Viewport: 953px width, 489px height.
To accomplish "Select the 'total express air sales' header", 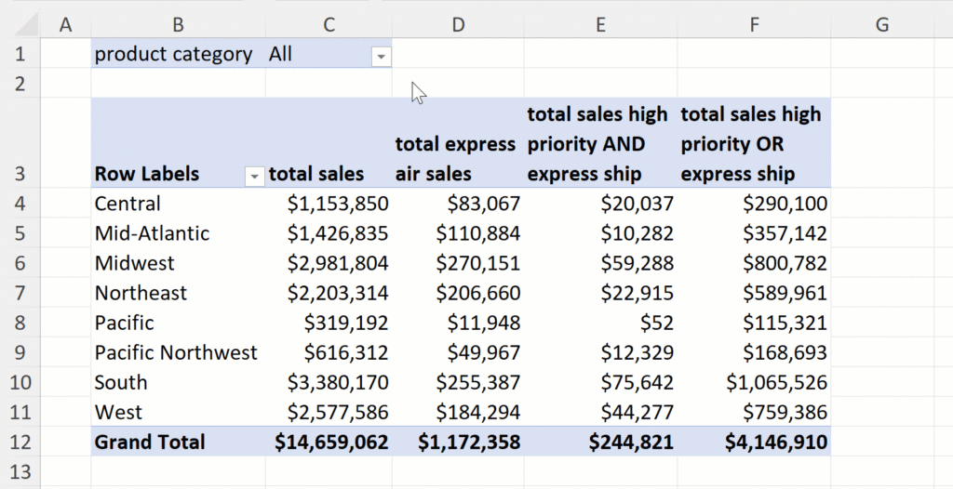I will point(456,159).
